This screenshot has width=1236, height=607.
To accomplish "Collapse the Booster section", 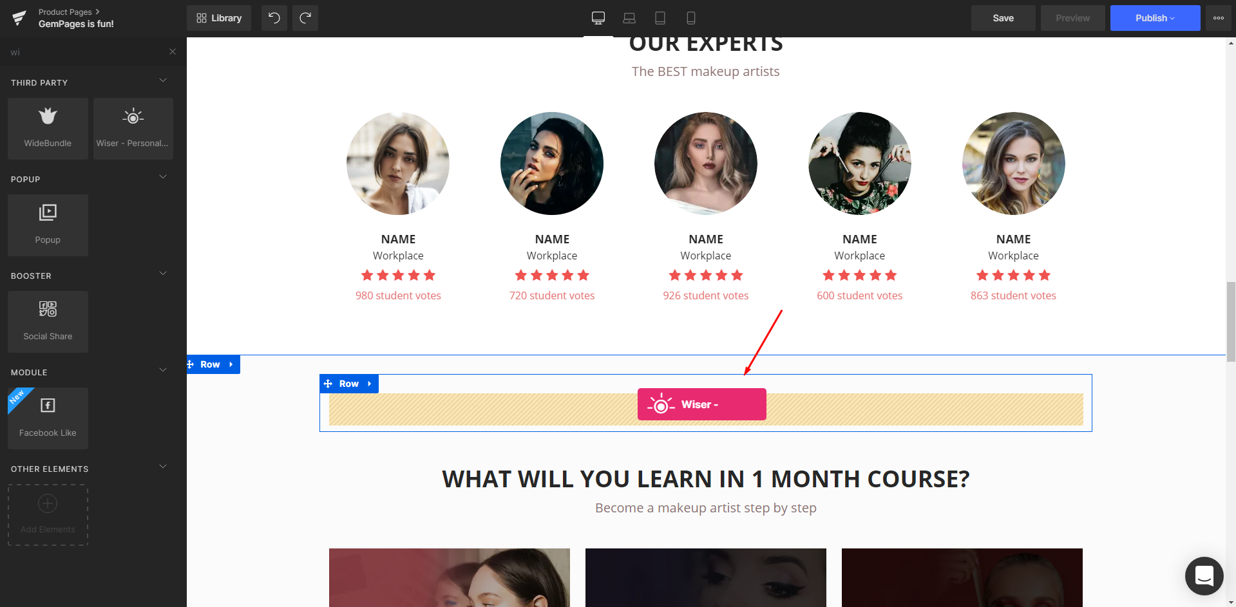I will click(163, 274).
